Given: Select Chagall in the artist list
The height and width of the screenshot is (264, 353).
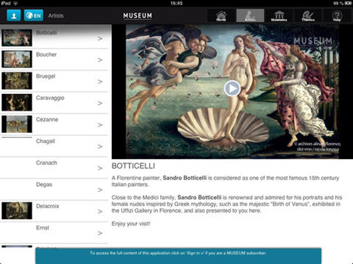Looking at the screenshot, I should point(54,146).
